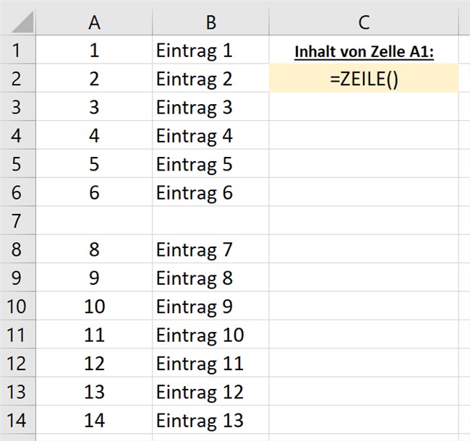Select column B header

pyautogui.click(x=210, y=22)
